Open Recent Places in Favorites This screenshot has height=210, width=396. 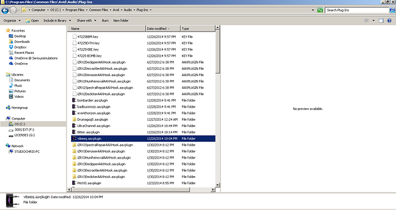pos(24,53)
